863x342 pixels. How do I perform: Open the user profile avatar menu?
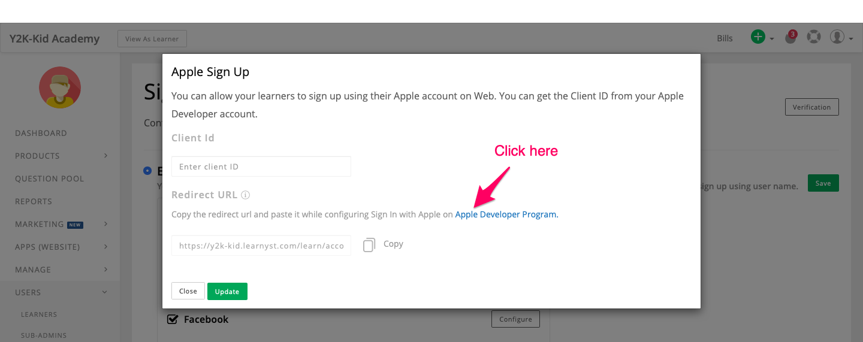[837, 37]
